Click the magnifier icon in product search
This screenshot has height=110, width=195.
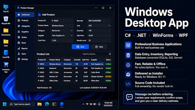tap(110, 54)
